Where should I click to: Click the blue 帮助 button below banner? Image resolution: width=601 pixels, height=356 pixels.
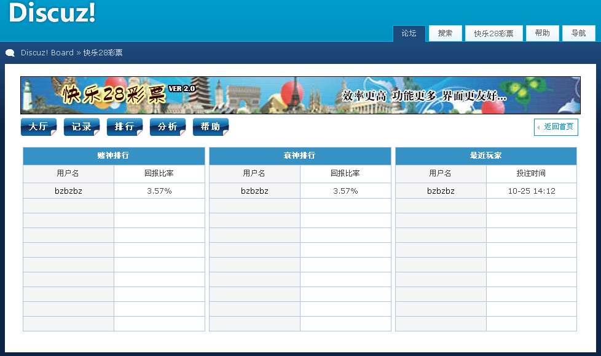point(210,127)
